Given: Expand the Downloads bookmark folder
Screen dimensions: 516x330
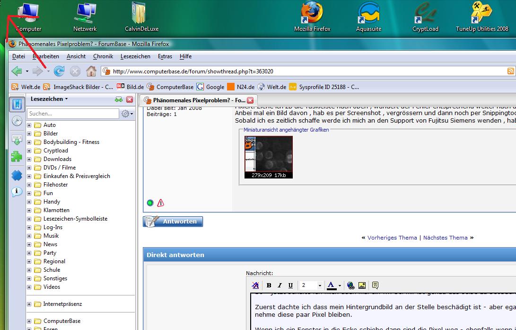Looking at the screenshot, I should click(29, 160).
